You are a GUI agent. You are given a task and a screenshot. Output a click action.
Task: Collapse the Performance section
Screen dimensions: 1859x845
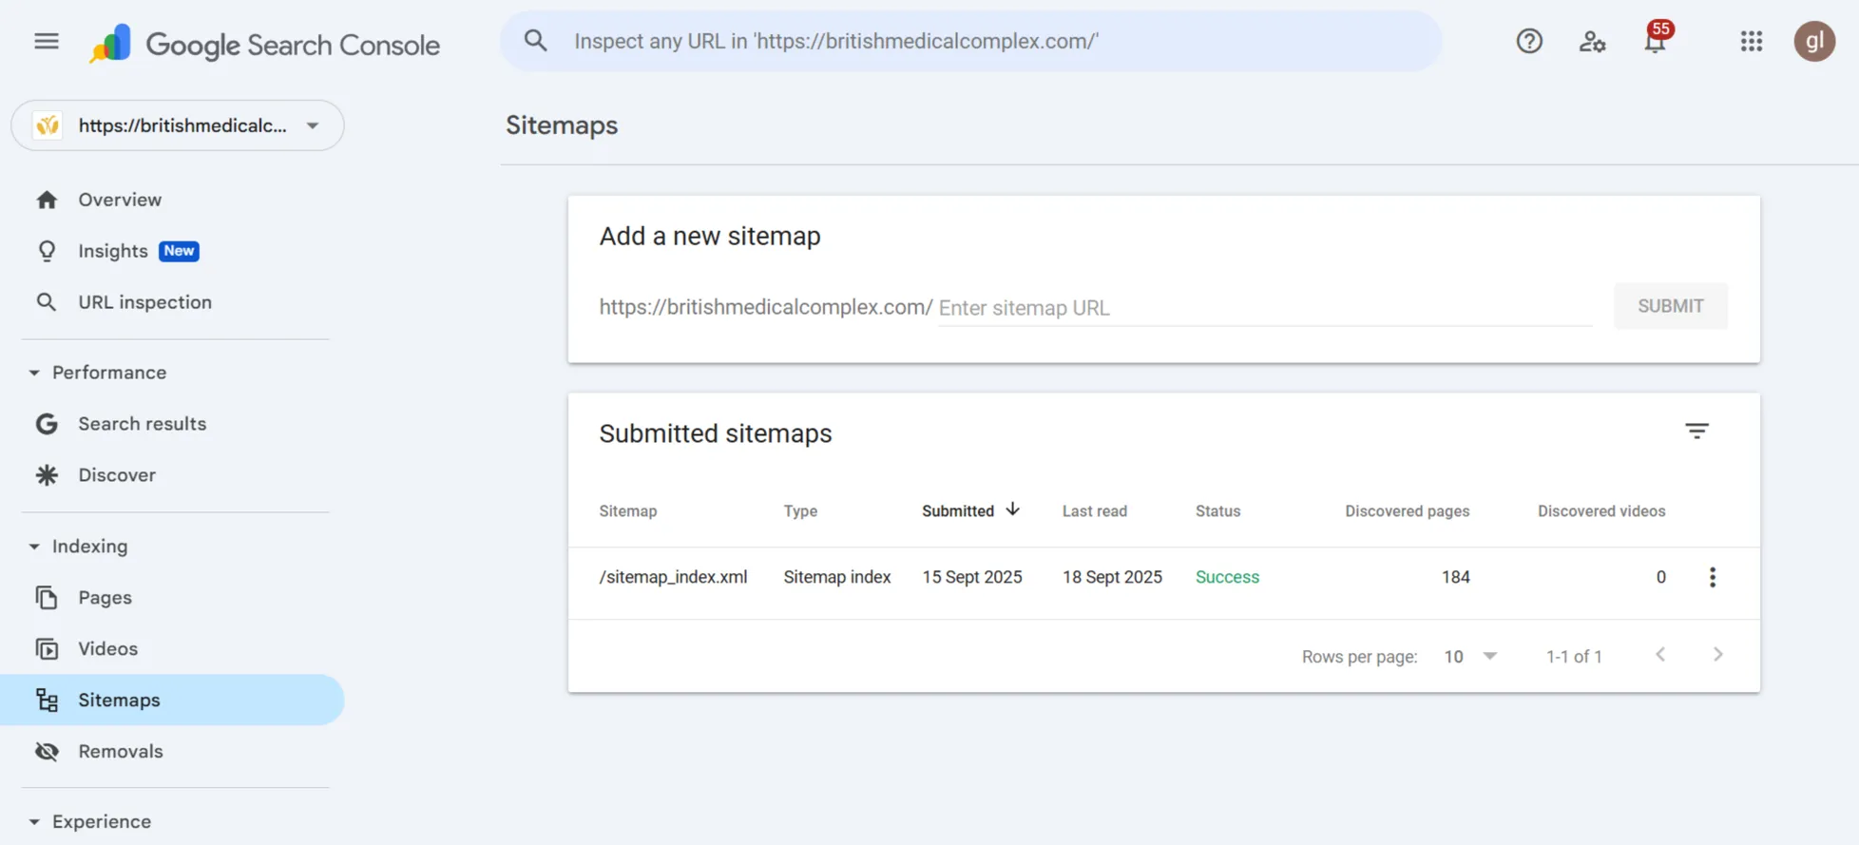(34, 373)
